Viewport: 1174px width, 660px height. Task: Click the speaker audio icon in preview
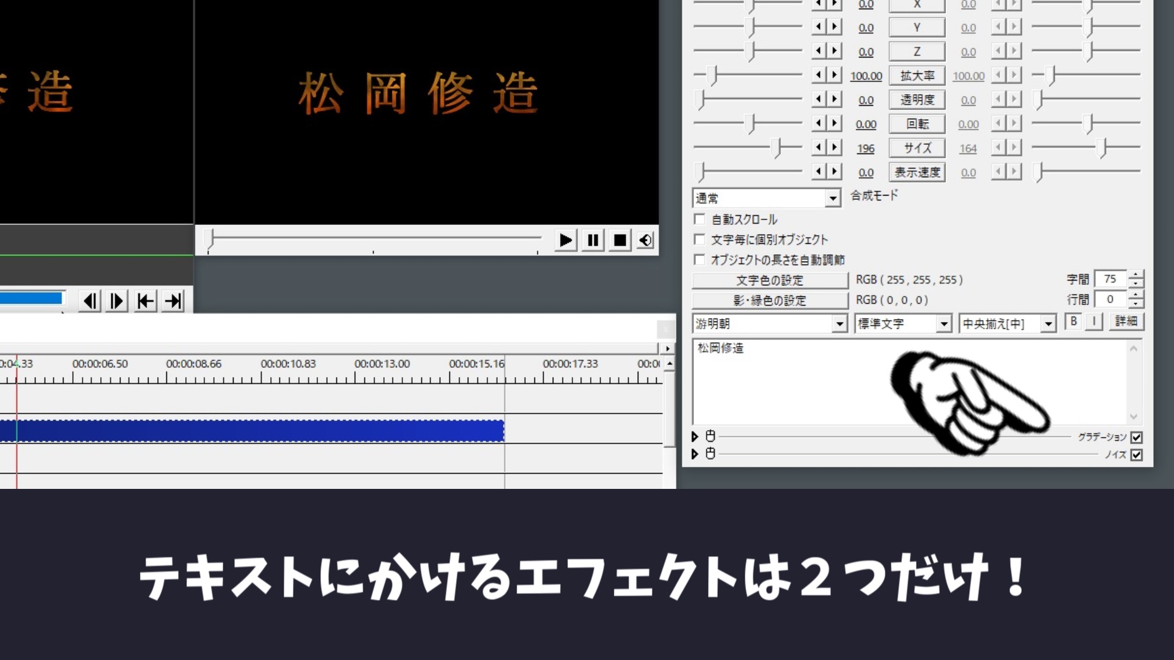click(x=645, y=240)
